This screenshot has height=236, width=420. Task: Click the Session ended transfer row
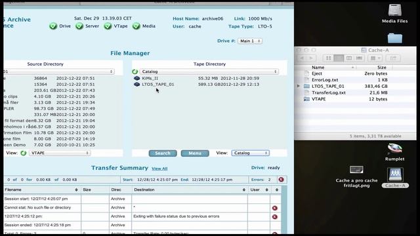37,225
